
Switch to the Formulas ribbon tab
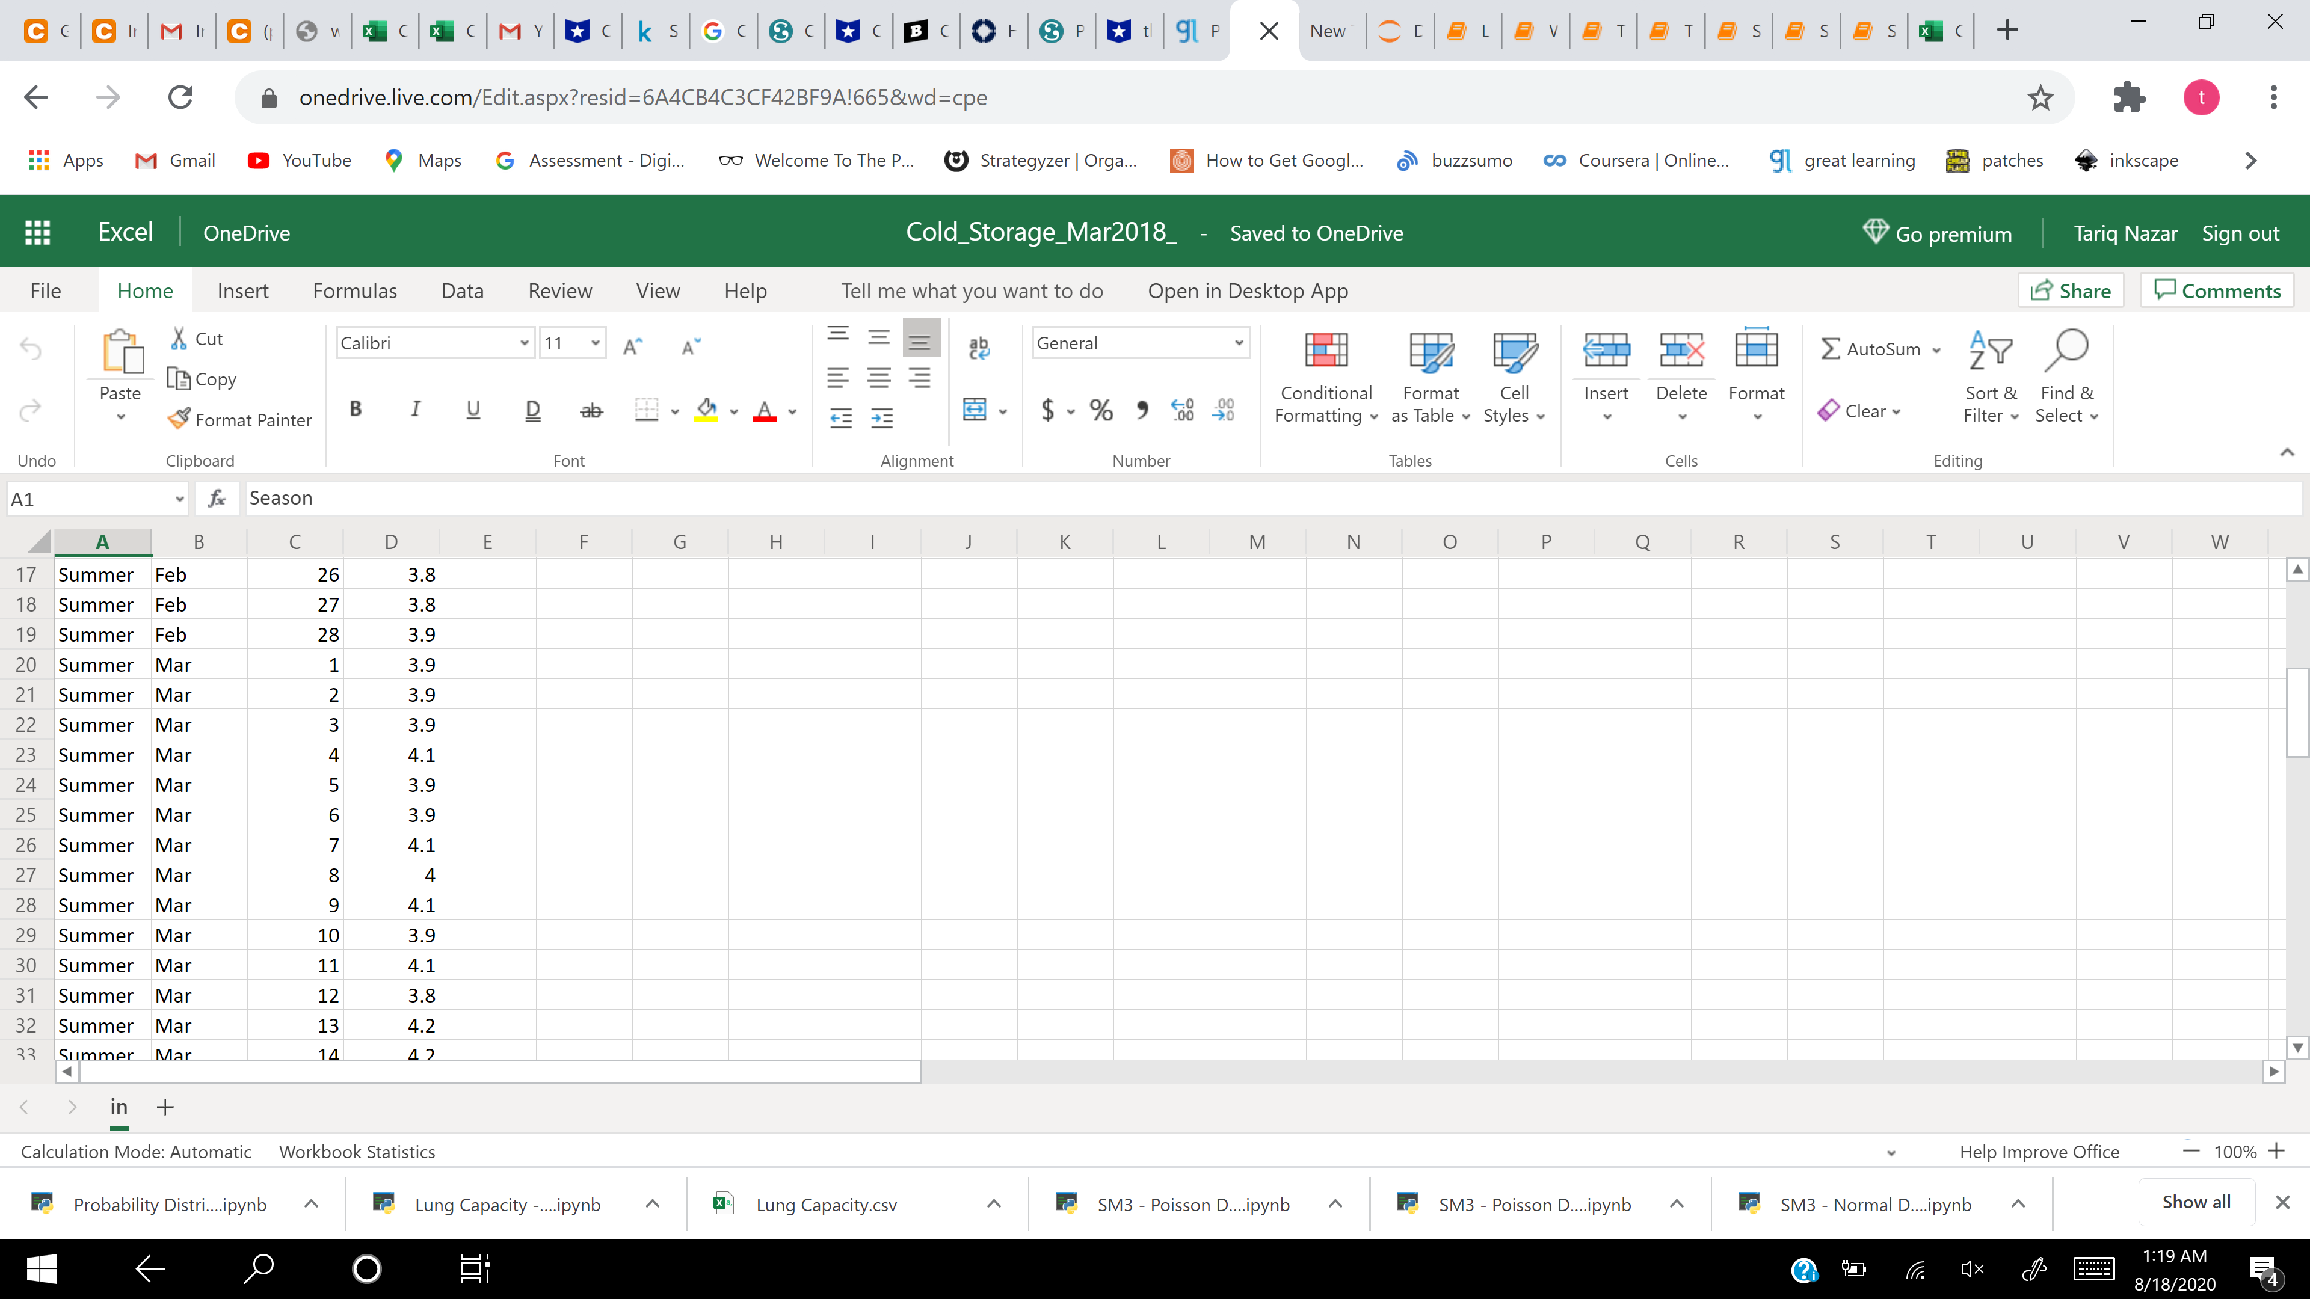(x=354, y=291)
